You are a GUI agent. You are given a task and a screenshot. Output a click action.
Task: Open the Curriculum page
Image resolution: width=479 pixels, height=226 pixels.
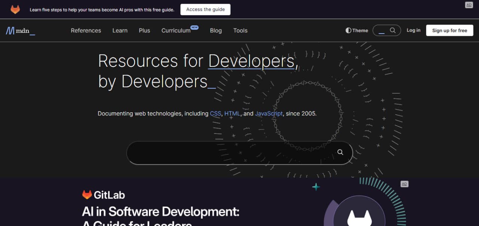point(176,31)
